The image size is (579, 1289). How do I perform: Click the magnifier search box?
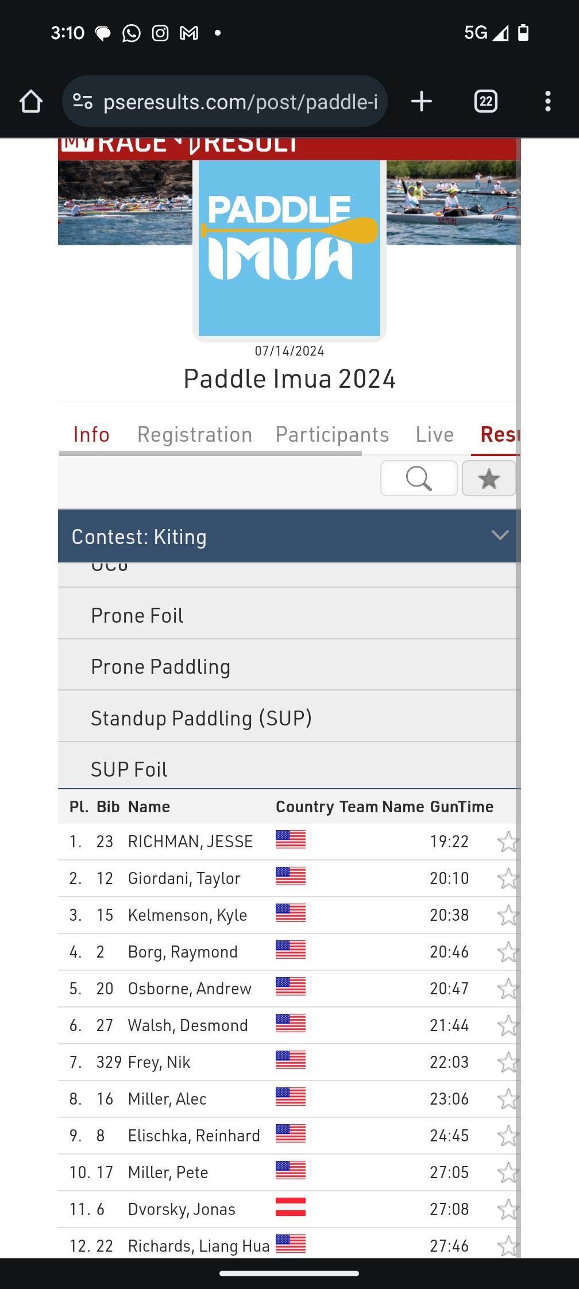click(419, 478)
